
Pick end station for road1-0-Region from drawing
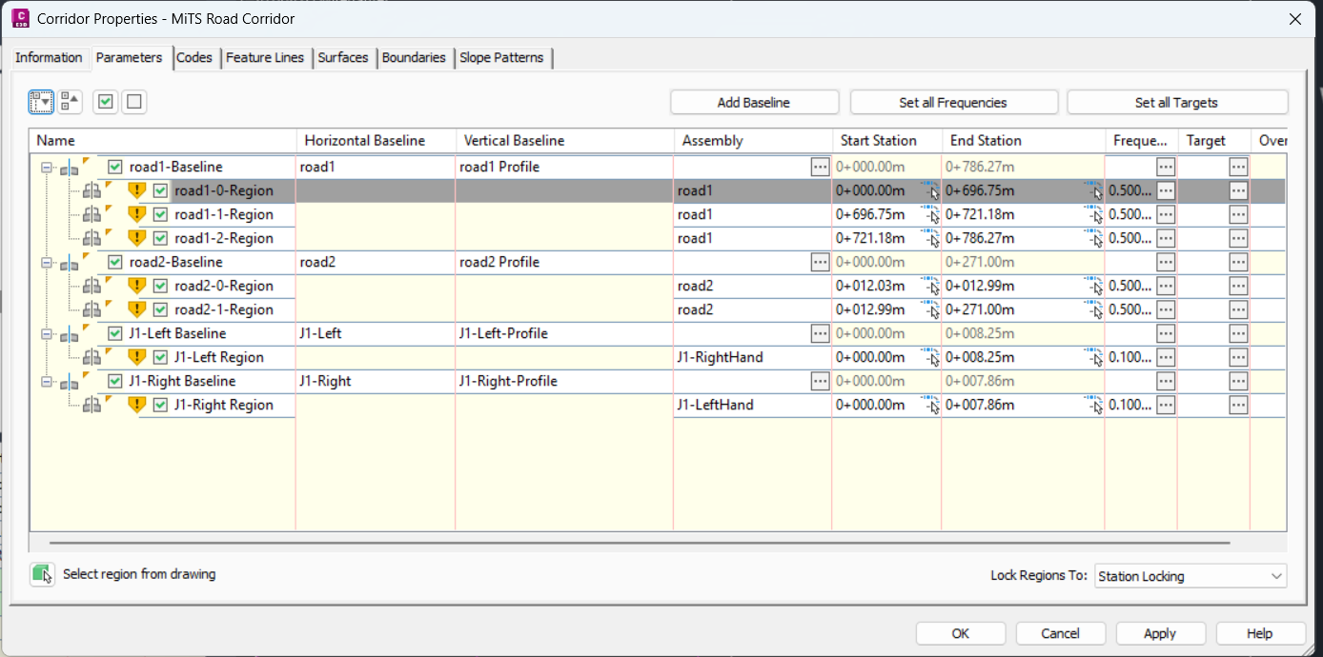pos(1093,190)
